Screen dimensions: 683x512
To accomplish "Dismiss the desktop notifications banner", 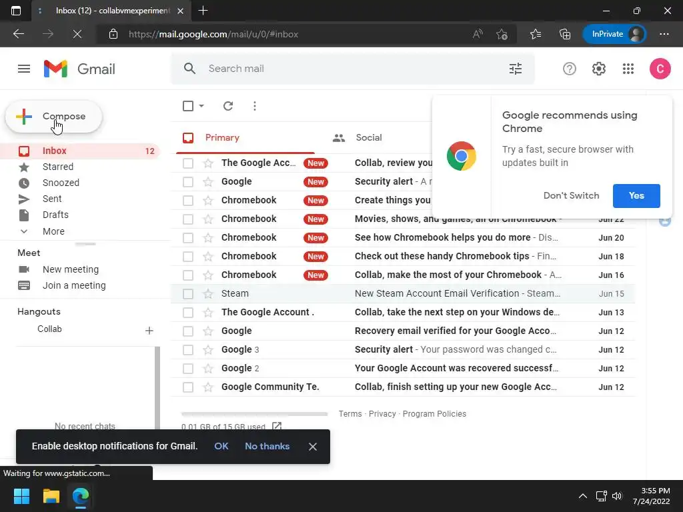I will (312, 446).
